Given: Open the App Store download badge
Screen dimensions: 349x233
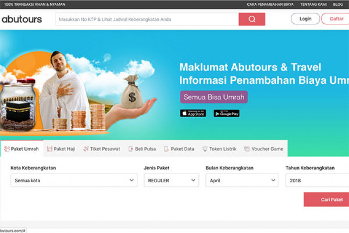Looking at the screenshot, I should (x=193, y=113).
